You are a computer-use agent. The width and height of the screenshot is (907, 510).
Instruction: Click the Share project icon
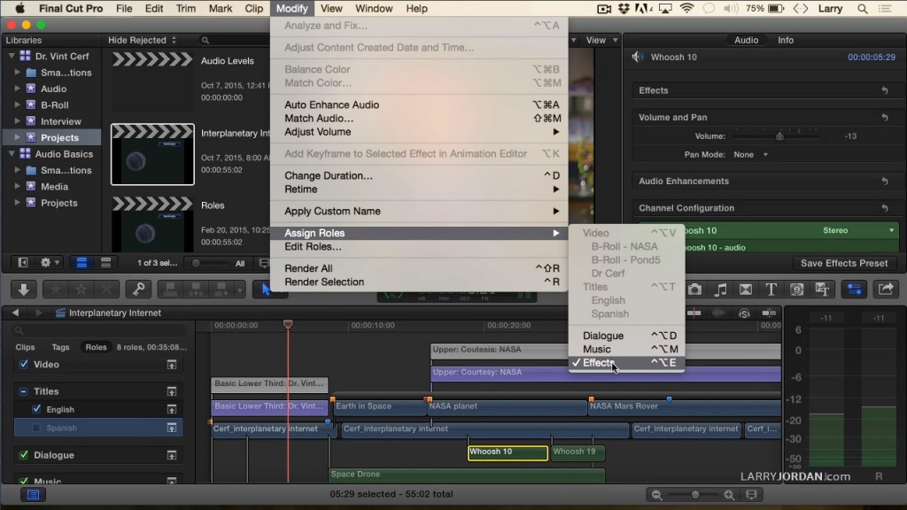pyautogui.click(x=886, y=290)
